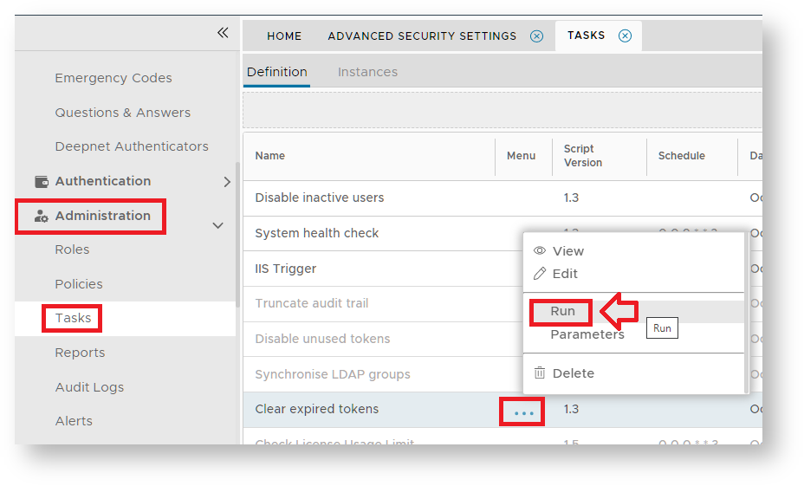The width and height of the screenshot is (804, 486).
Task: Open the Reports sidebar item
Action: [80, 353]
